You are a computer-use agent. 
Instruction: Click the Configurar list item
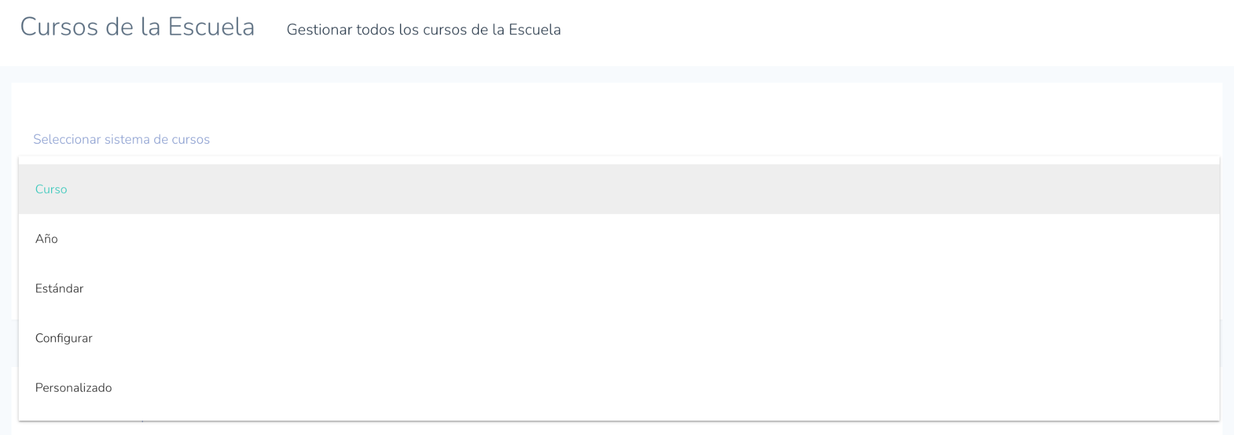(64, 338)
